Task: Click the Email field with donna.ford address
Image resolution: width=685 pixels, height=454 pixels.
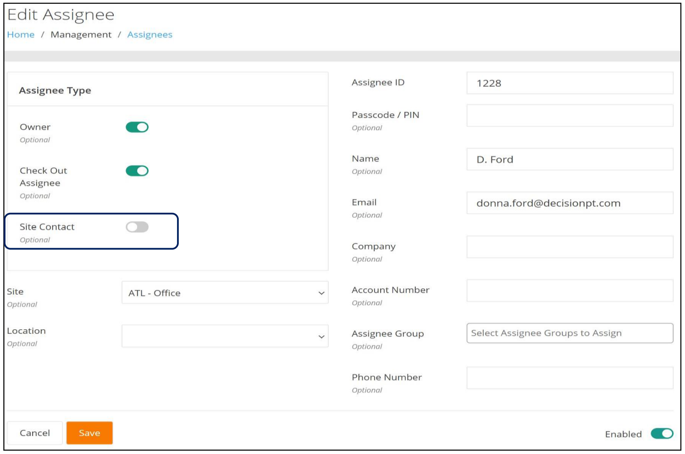Action: tap(570, 203)
